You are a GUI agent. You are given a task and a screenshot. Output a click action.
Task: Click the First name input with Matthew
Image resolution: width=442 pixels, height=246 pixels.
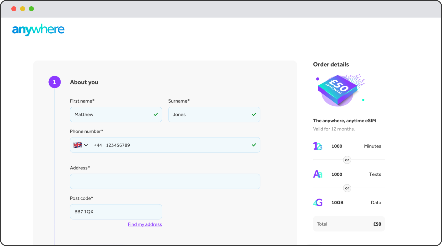(x=116, y=115)
